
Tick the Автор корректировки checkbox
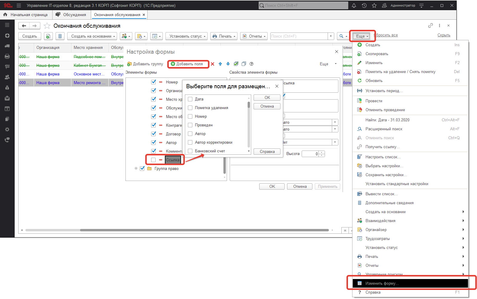tap(190, 142)
